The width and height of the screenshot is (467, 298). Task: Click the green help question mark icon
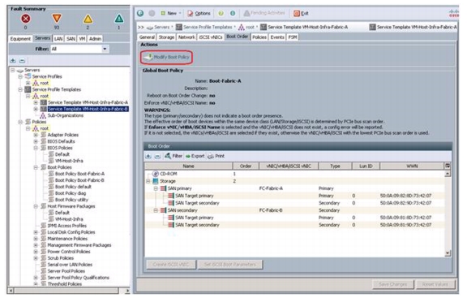[x=221, y=13]
